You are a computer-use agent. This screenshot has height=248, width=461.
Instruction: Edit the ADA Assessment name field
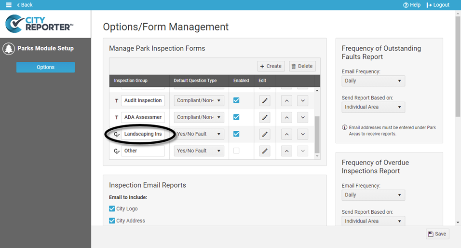[x=143, y=117]
